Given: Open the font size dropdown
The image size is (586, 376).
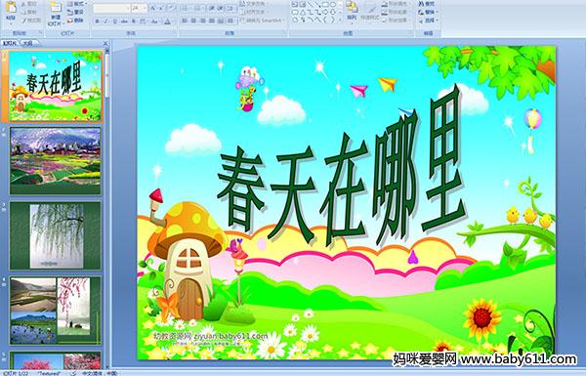Looking at the screenshot, I should pos(145,8).
